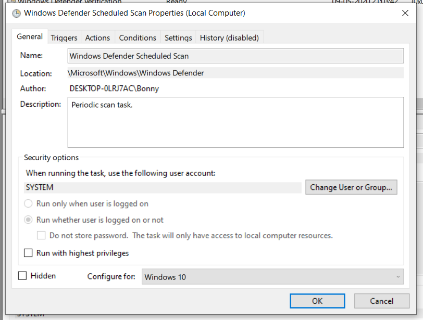View the History (disabled) tab

tap(229, 37)
